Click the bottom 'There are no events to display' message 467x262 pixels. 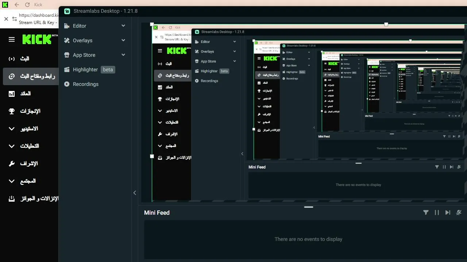point(308,239)
